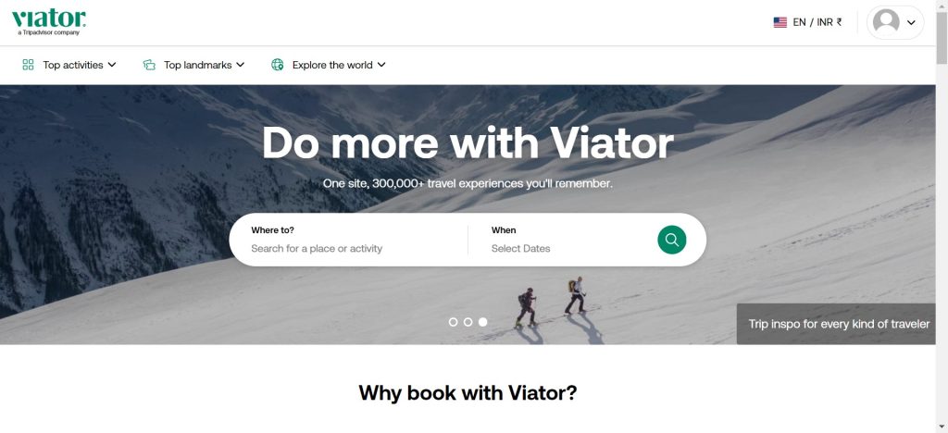
Task: Open the Explore the world menu
Action: pos(329,65)
